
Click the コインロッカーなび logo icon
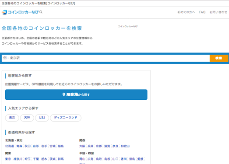click(x=4, y=12)
